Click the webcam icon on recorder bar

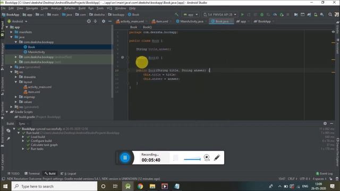point(207,158)
